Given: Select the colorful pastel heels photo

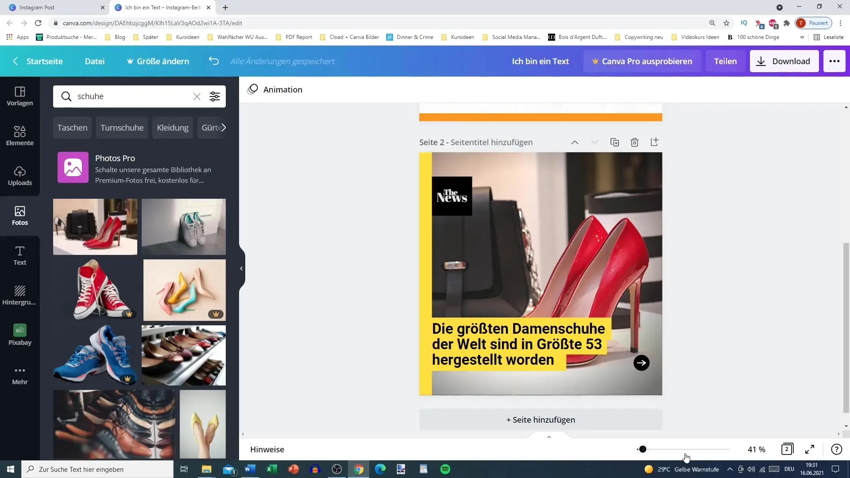Looking at the screenshot, I should pyautogui.click(x=185, y=290).
